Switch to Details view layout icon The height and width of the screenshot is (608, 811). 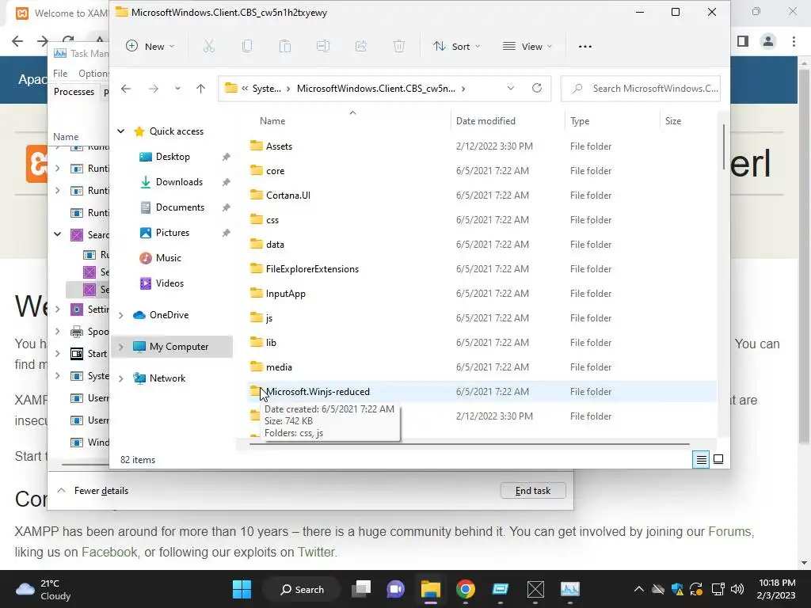coord(702,459)
